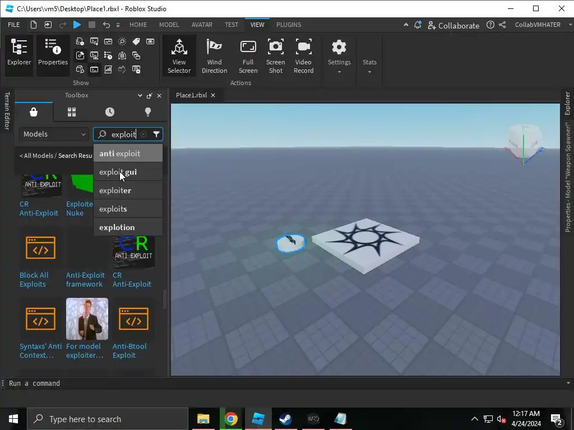Open Asset Manager (file with gear icon)

[x=80, y=41]
